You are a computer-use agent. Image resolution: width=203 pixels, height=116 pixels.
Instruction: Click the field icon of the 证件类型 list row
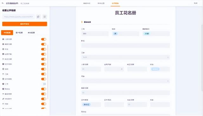click(x=3, y=79)
